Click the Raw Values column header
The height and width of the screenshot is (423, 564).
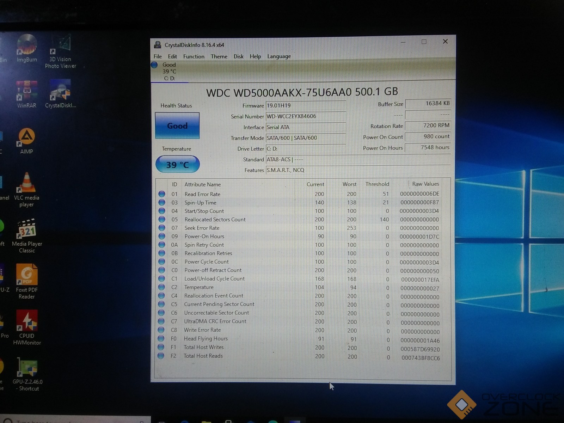[425, 184]
